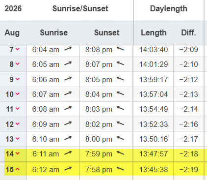Expand details for August 12
Image resolution: width=207 pixels, height=180 pixels.
18,124
